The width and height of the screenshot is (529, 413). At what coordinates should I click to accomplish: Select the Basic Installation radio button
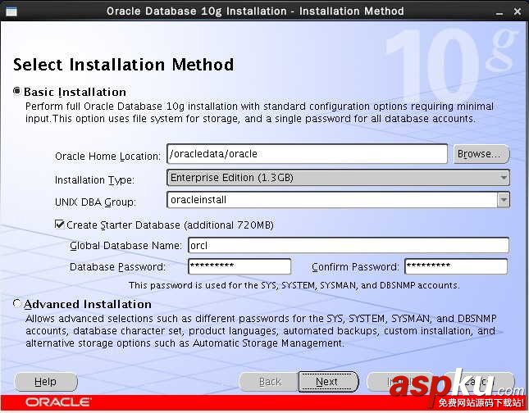point(17,91)
